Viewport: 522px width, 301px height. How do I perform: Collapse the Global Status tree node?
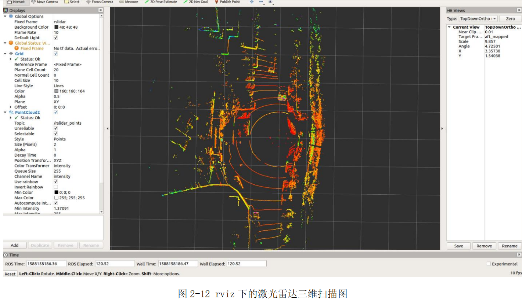[5, 43]
